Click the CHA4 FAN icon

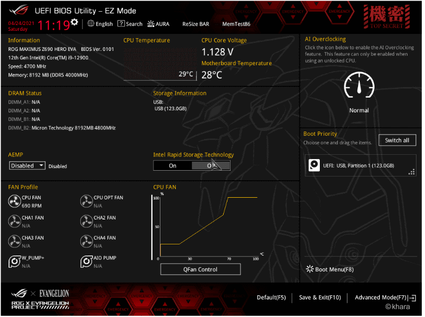87,242
